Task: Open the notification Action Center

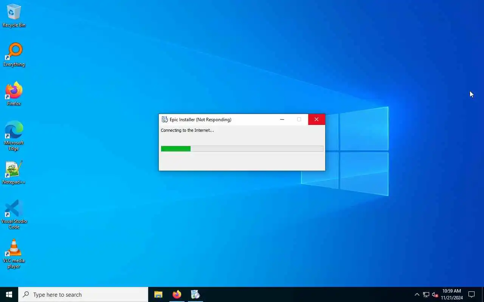Action: pyautogui.click(x=472, y=294)
